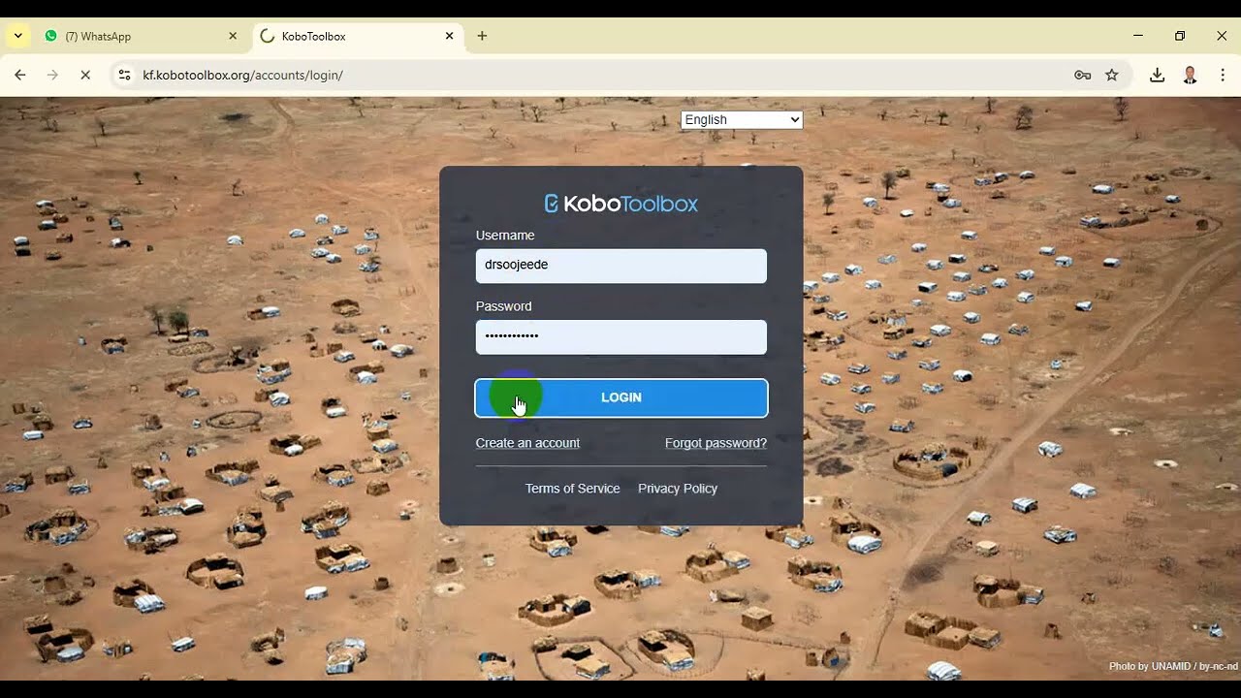Click the browser forward arrow

point(52,75)
